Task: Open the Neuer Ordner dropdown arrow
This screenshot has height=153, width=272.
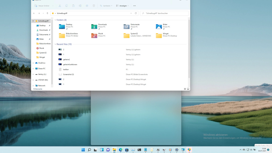Action: pyautogui.click(x=53, y=6)
